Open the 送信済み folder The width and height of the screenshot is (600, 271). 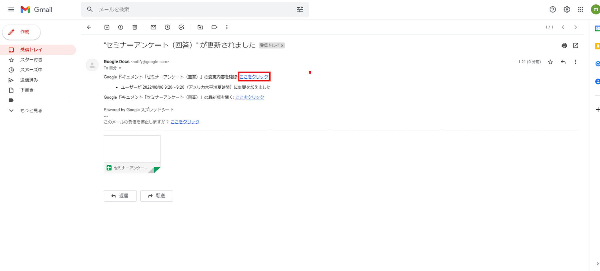point(29,80)
